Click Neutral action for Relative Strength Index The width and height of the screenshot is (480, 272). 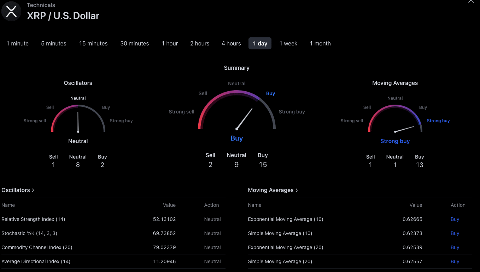point(212,219)
